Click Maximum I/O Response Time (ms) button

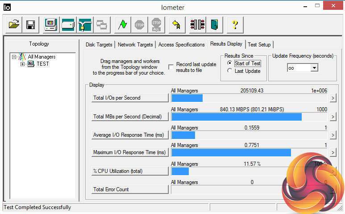click(x=130, y=152)
